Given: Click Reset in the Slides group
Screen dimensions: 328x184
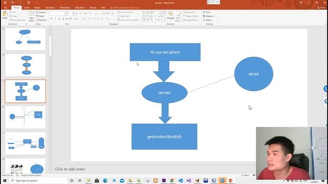Looking at the screenshot, I should (40, 16).
